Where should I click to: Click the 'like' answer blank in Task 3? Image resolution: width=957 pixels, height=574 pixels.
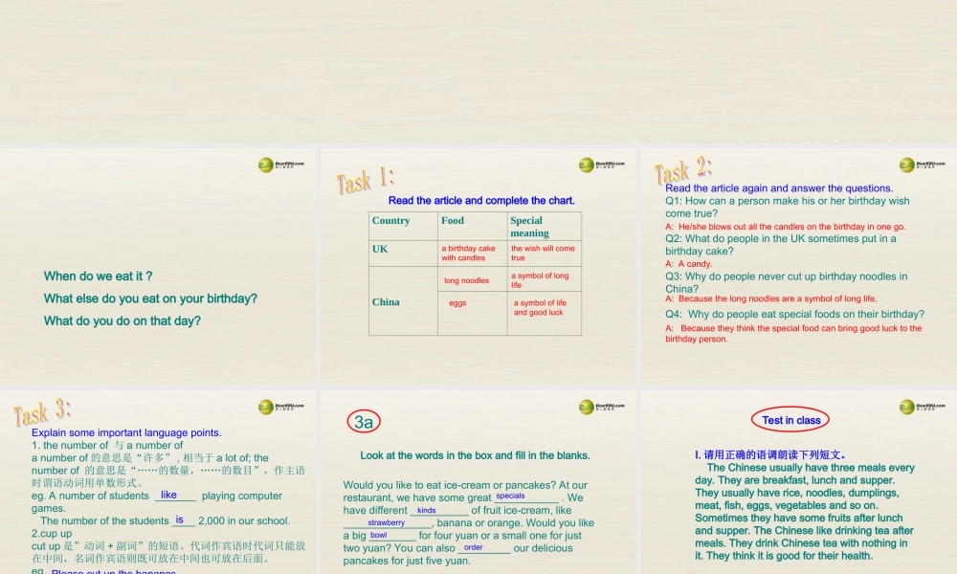(x=169, y=496)
